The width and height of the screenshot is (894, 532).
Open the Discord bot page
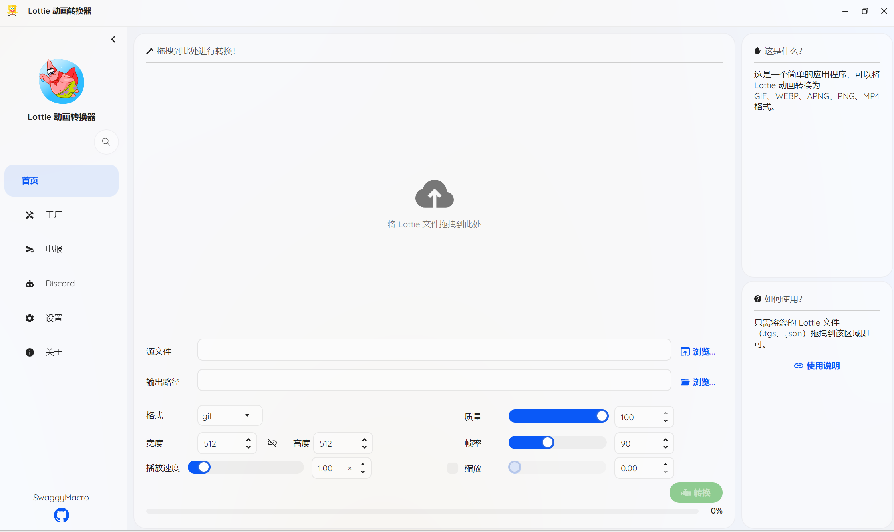[60, 284]
